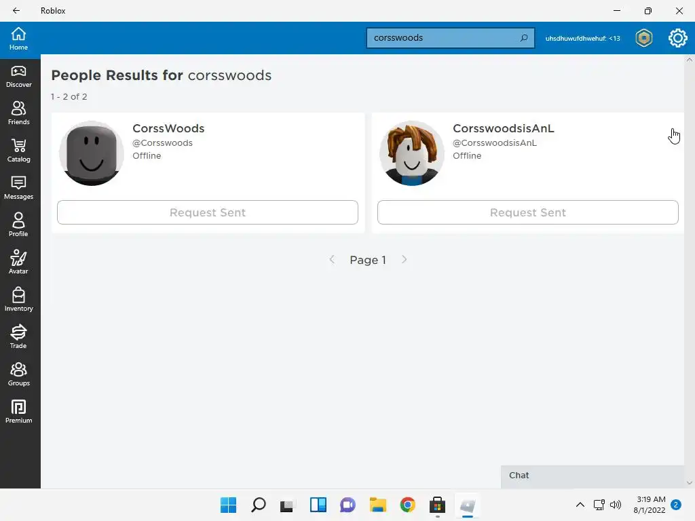Open the Catalog shop
This screenshot has height=521, width=695.
(18, 151)
